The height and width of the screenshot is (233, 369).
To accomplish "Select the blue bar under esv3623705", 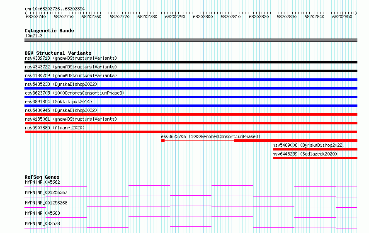I will (191, 97).
